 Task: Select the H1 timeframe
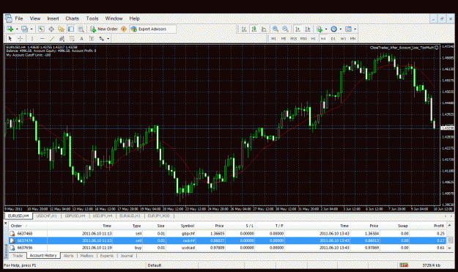[x=313, y=39]
